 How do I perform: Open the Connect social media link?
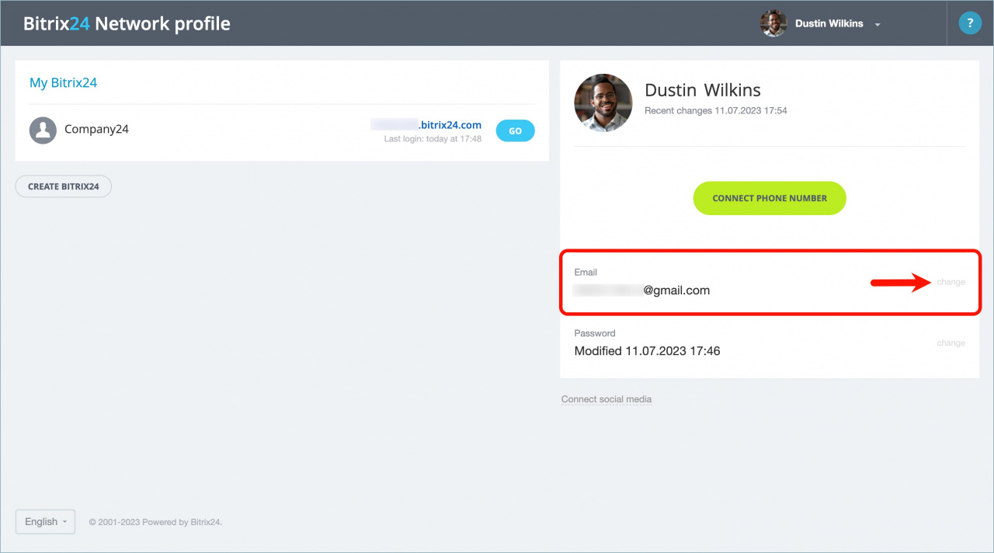click(606, 399)
